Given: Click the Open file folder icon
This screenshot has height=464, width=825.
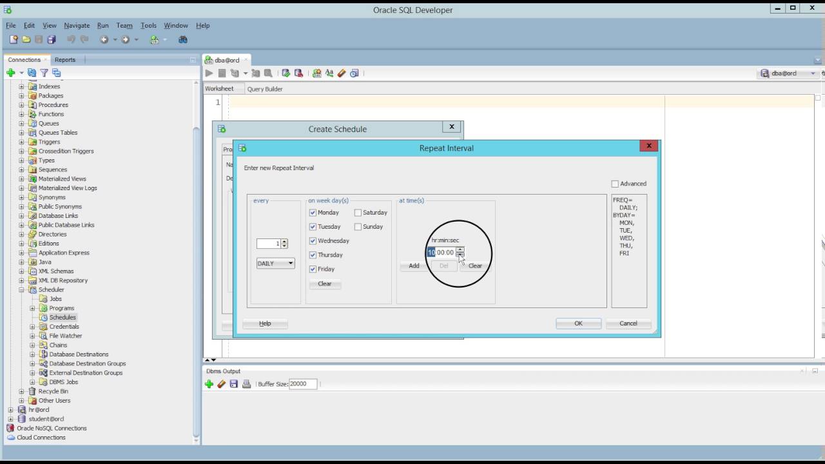Looking at the screenshot, I should (26, 40).
